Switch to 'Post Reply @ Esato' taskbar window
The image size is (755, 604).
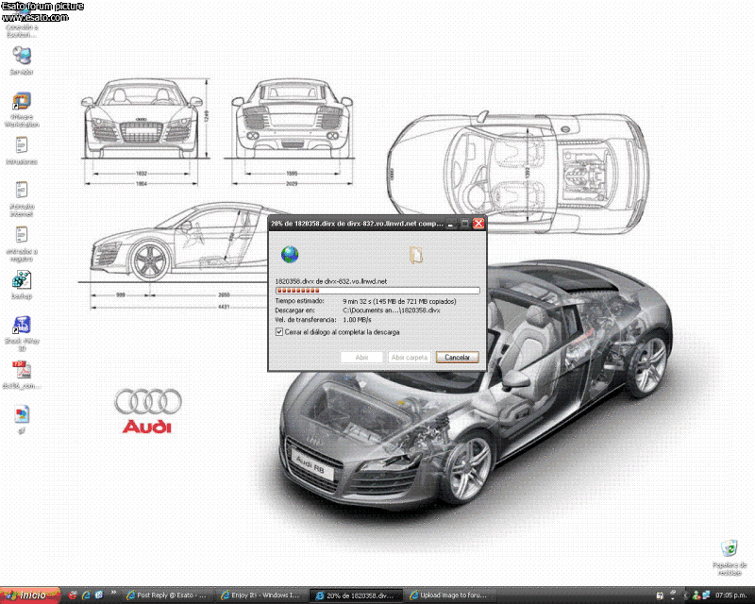click(170, 596)
